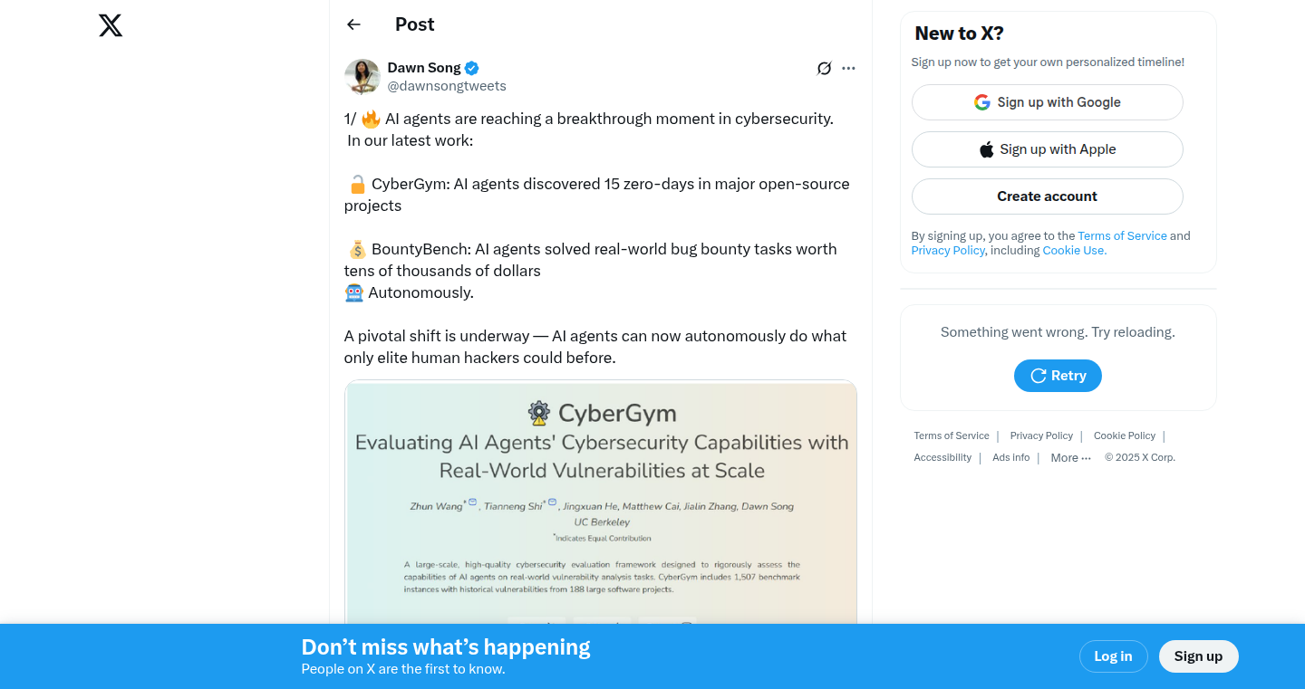Open the Accessibility footer link
This screenshot has width=1305, height=689.
point(942,458)
